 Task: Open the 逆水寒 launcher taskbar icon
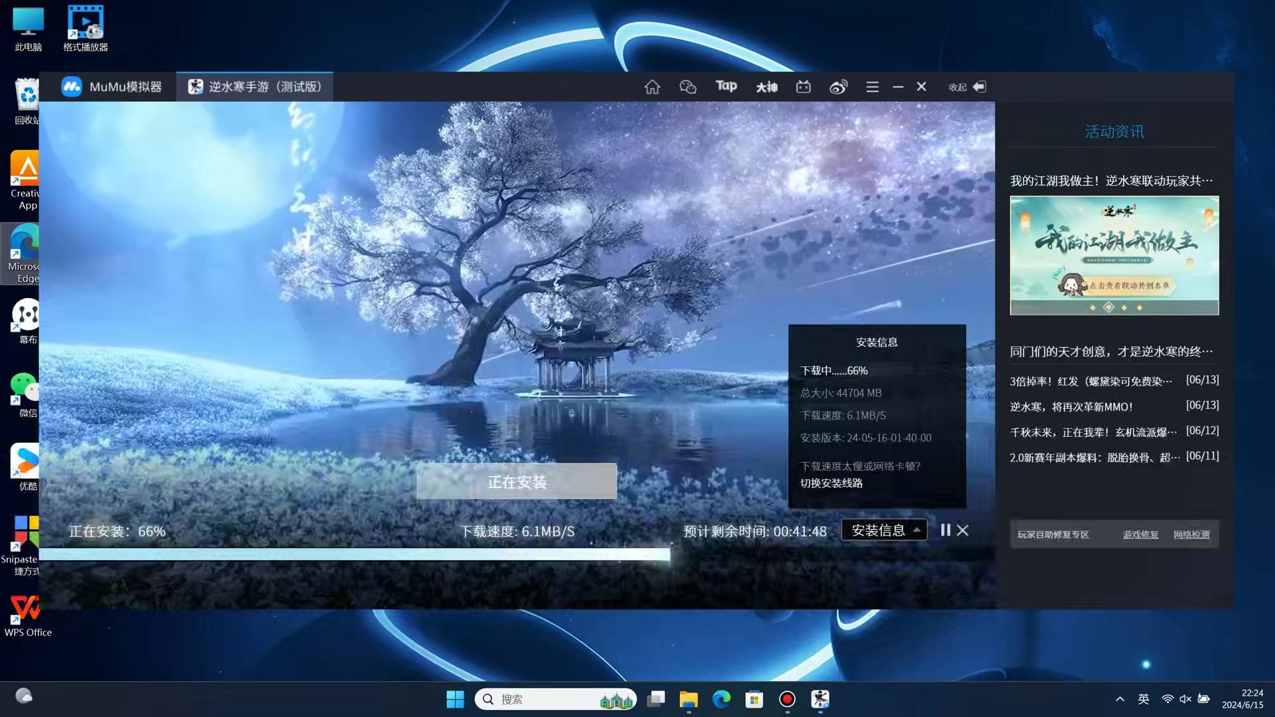[x=820, y=699]
